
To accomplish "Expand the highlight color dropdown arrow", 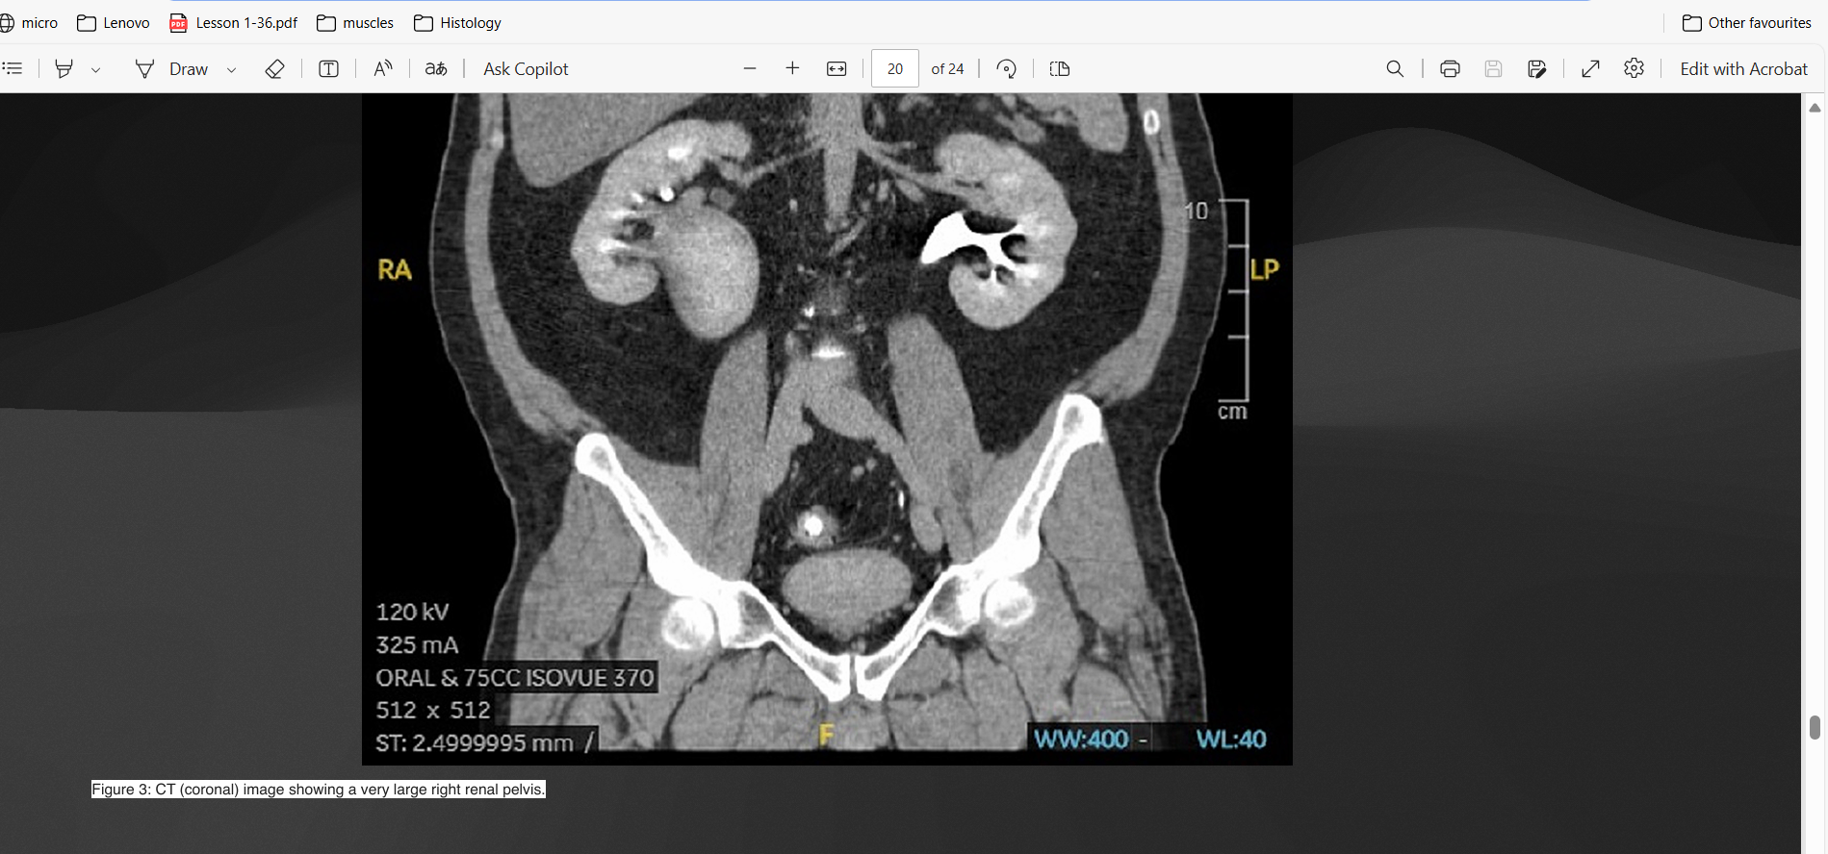I will pos(95,69).
